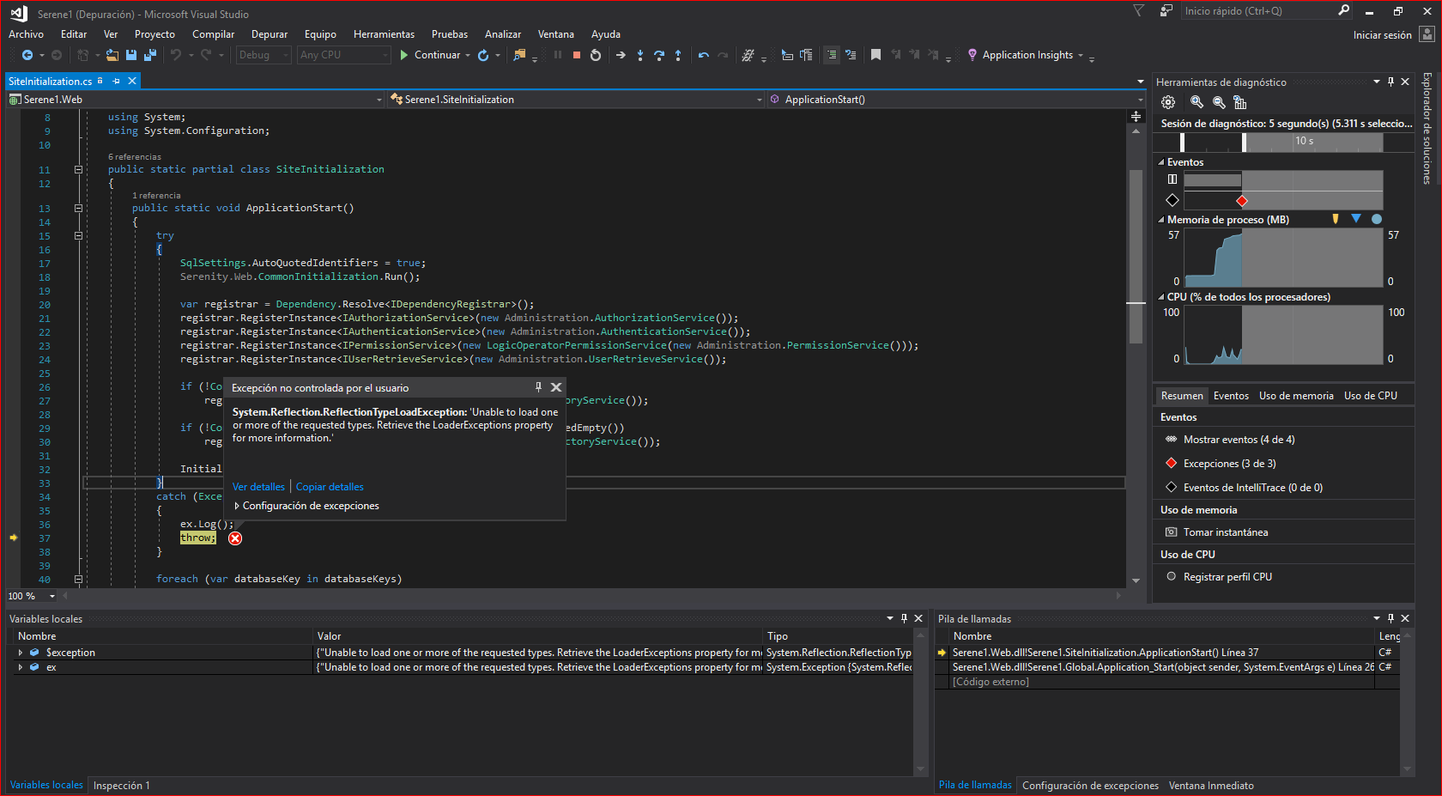Click the Save All icon
Screen dimensions: 1442x796
coord(150,55)
